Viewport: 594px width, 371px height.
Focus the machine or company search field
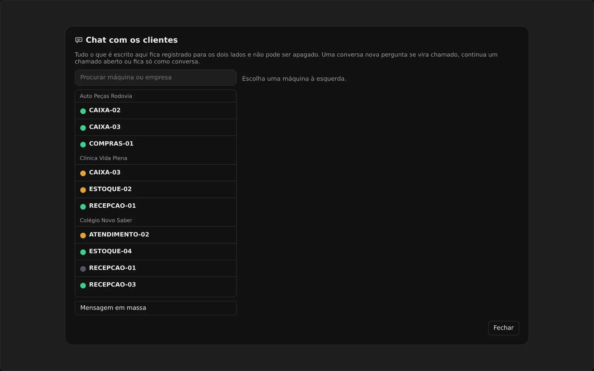pos(156,78)
